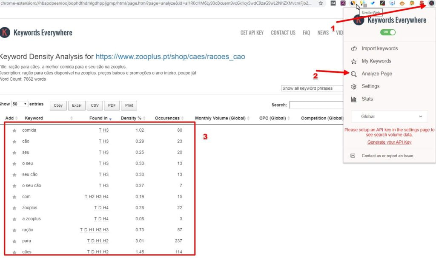Viewport: 436px width, 258px height.
Task: Open the orange robot extension icon
Action: [402, 3]
